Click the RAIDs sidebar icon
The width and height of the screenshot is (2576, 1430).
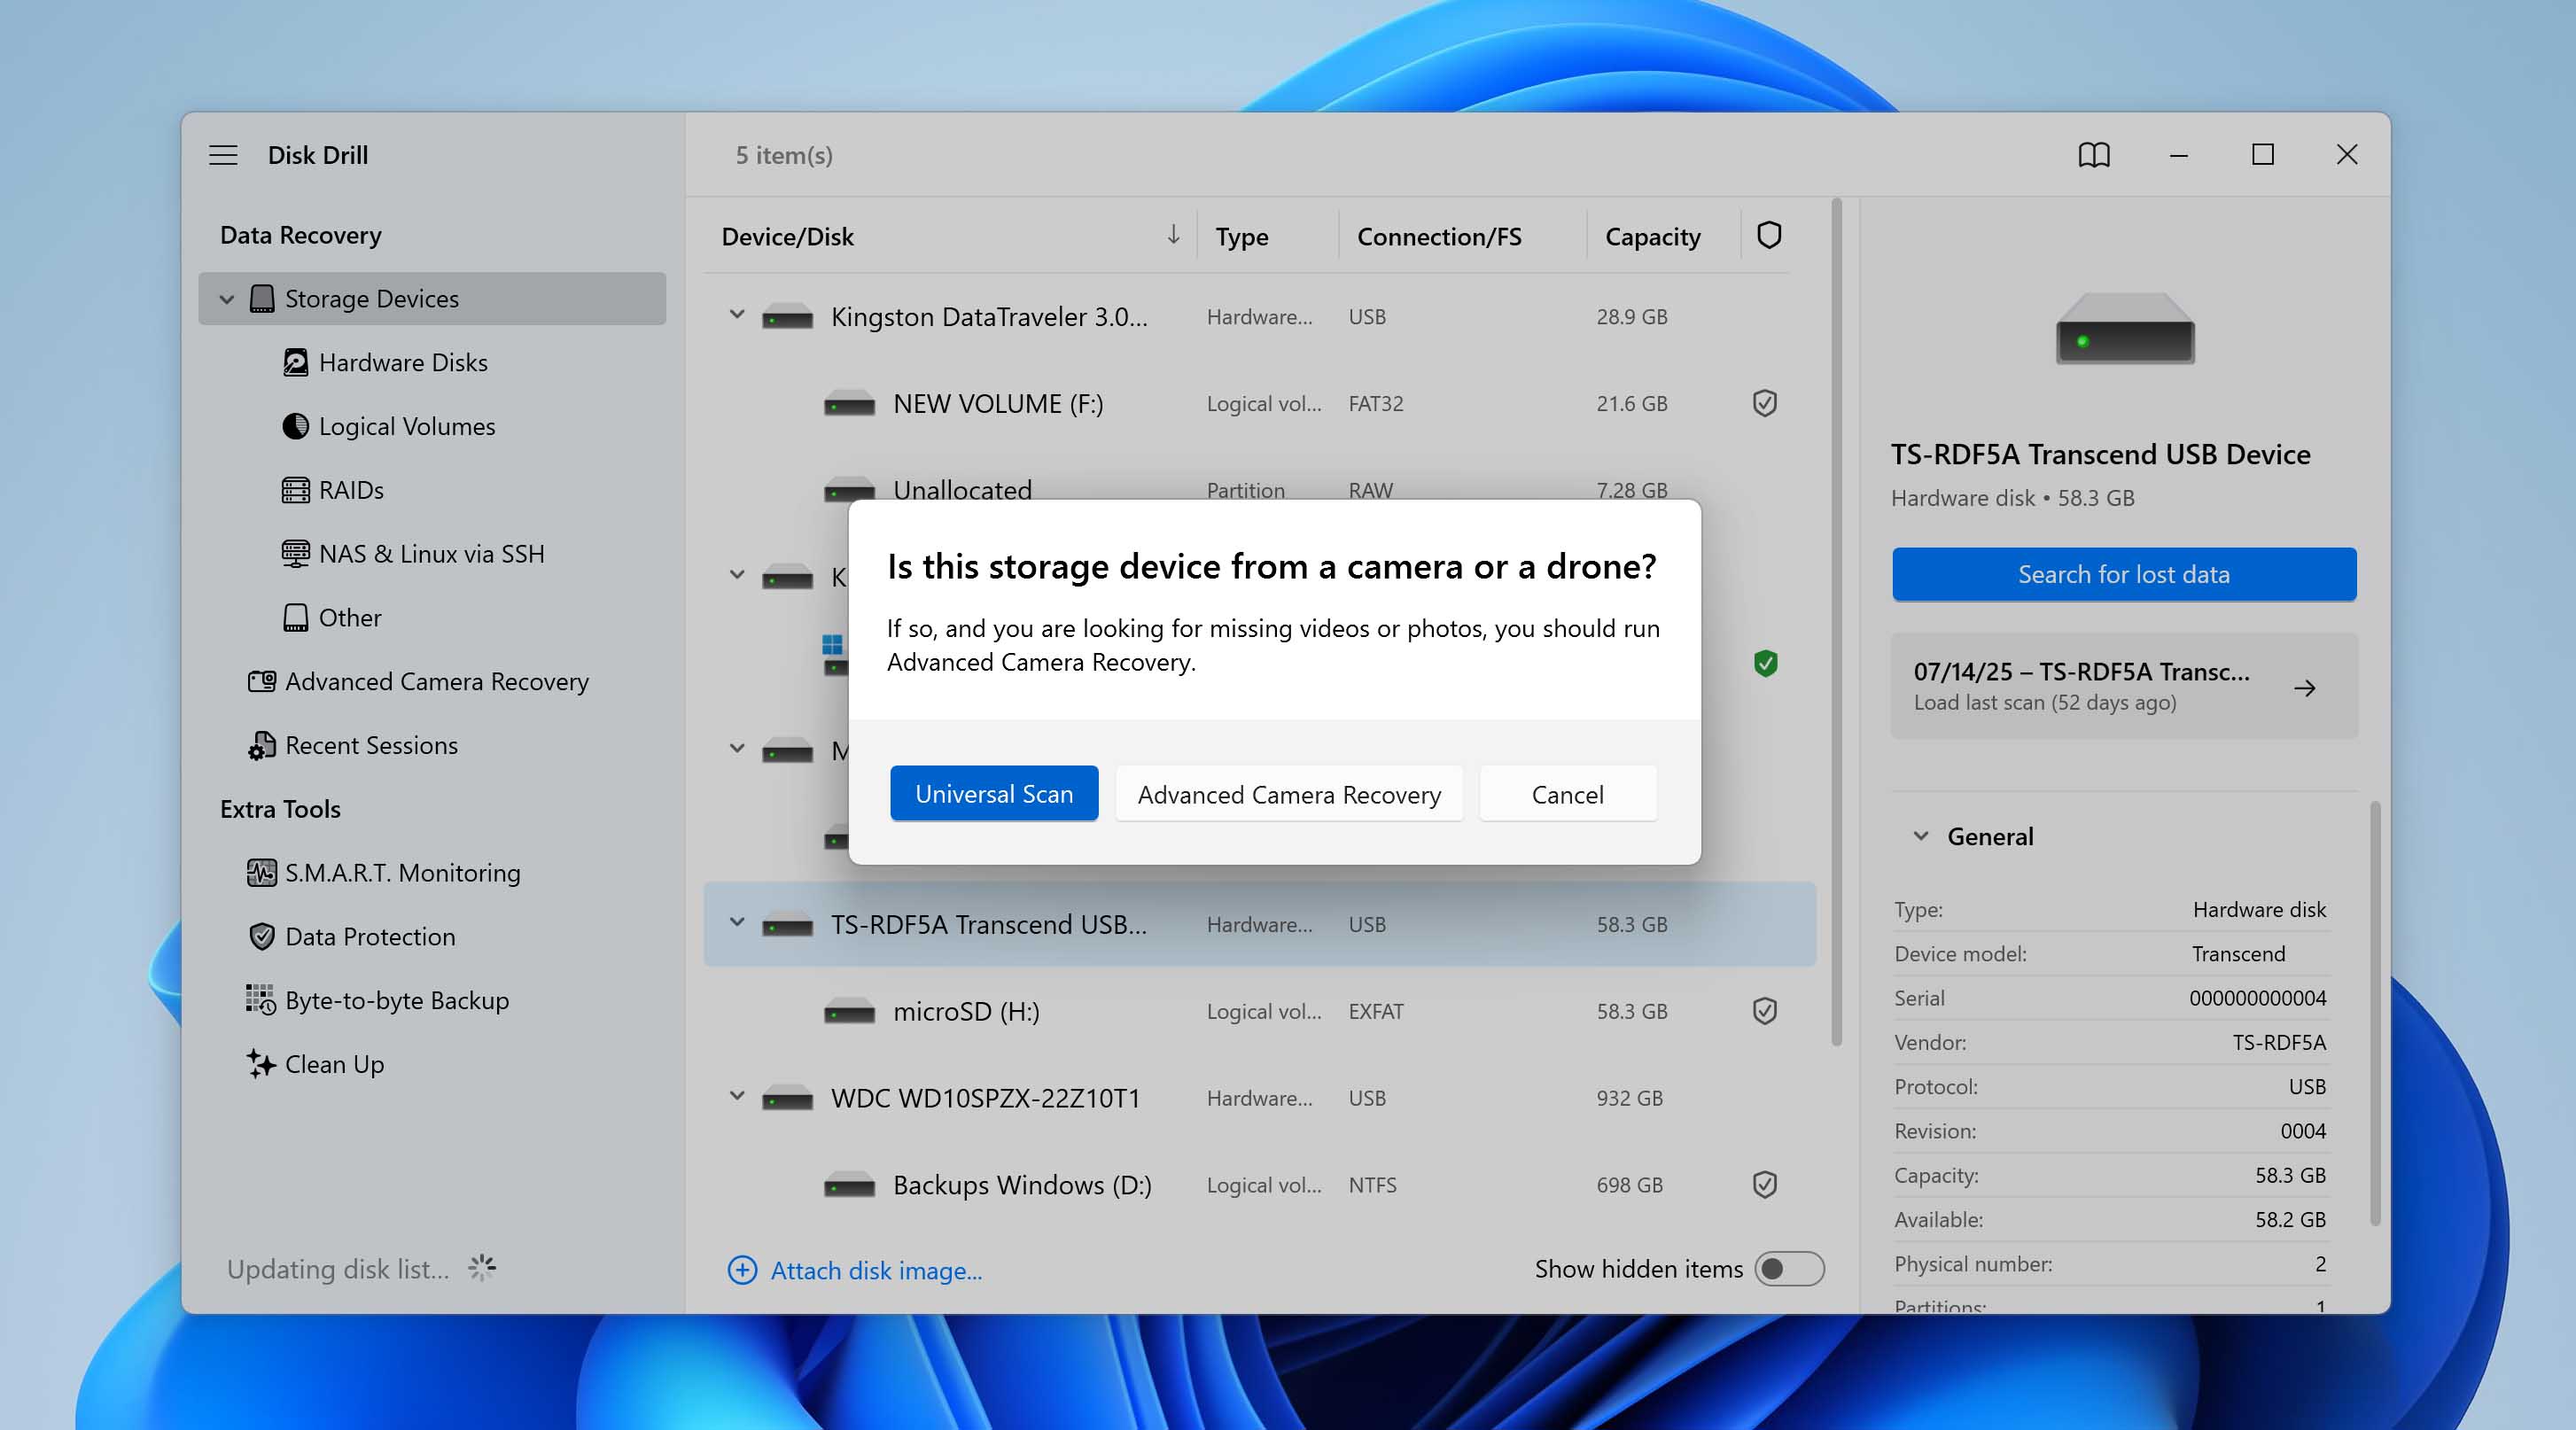(x=295, y=490)
